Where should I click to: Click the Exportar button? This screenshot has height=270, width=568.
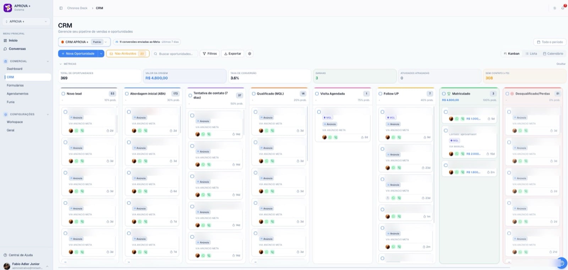pos(233,54)
